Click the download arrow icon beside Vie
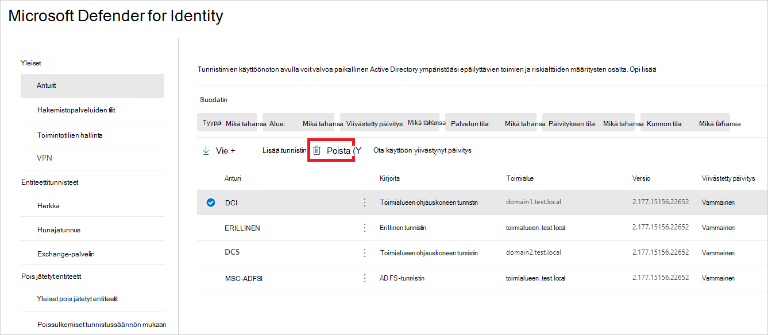The image size is (768, 335). click(x=206, y=150)
